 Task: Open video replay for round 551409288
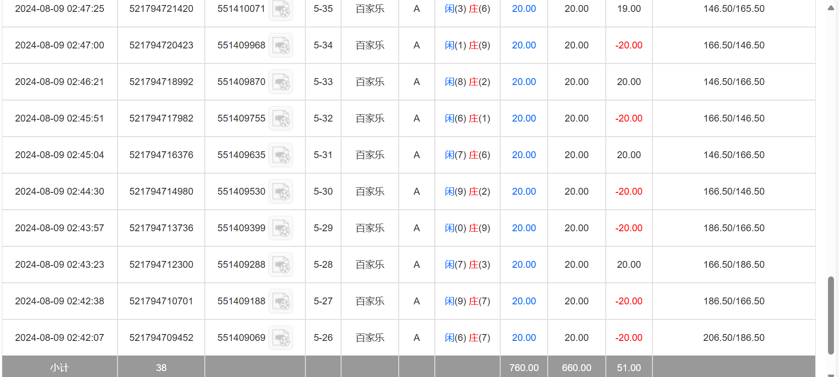(x=280, y=265)
